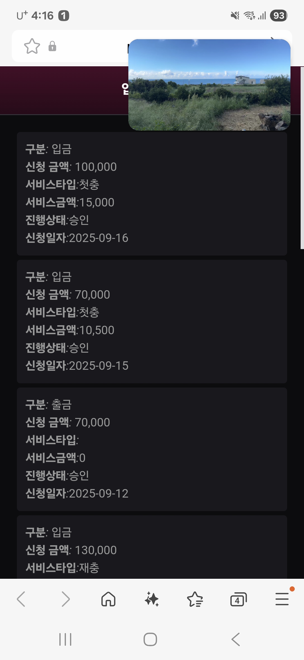Tap the bookmark star in address bar
304x660 pixels.
click(x=32, y=46)
